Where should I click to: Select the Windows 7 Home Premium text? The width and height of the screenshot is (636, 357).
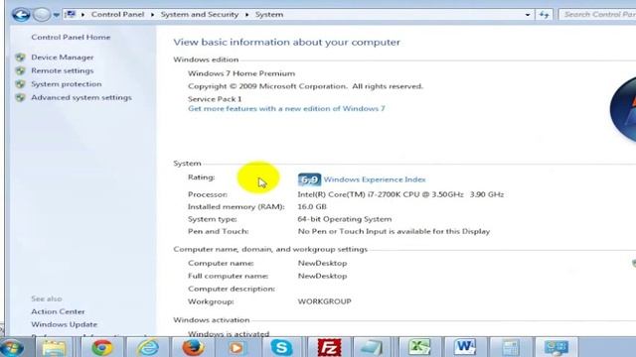pyautogui.click(x=241, y=73)
